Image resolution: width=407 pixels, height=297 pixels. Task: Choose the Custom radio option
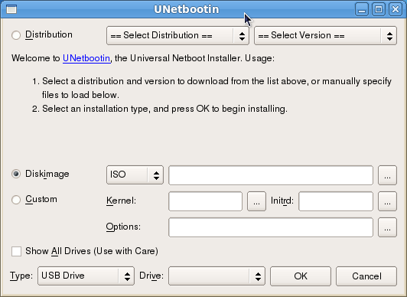click(16, 199)
